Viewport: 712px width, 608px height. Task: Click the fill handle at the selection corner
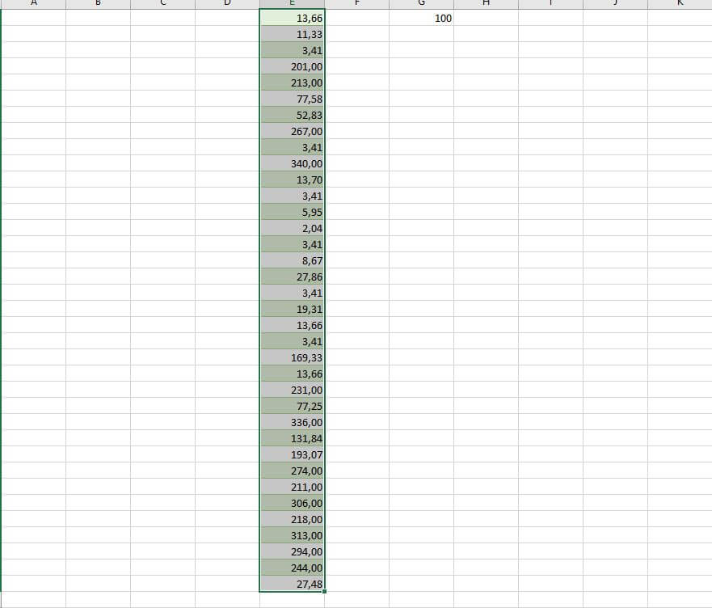(x=325, y=592)
